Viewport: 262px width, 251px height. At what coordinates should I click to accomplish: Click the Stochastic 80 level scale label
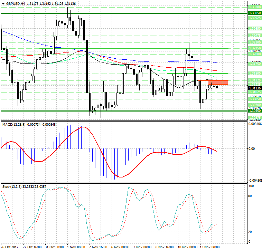[251, 196]
